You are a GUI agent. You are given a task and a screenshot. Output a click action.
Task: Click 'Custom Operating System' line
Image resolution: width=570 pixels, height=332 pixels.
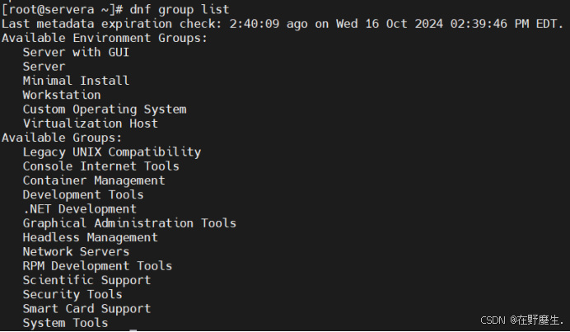pyautogui.click(x=105, y=110)
